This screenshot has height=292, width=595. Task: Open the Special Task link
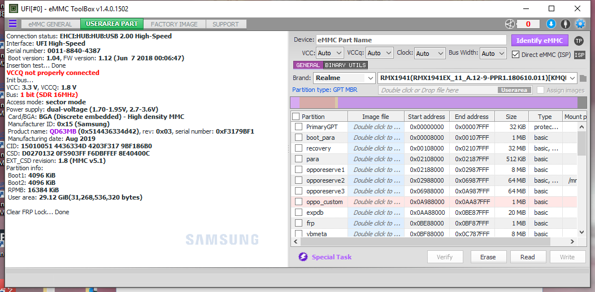click(x=332, y=257)
